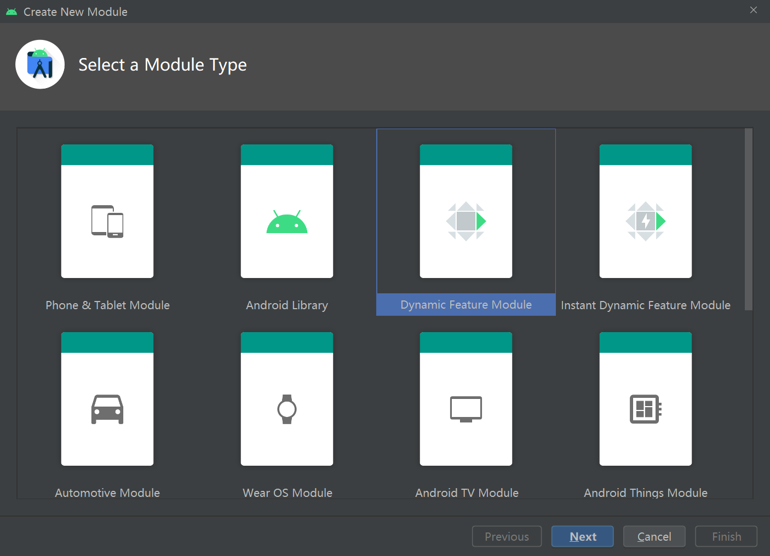Click the Automotive Module label
Image resolution: width=770 pixels, height=556 pixels.
tap(107, 493)
